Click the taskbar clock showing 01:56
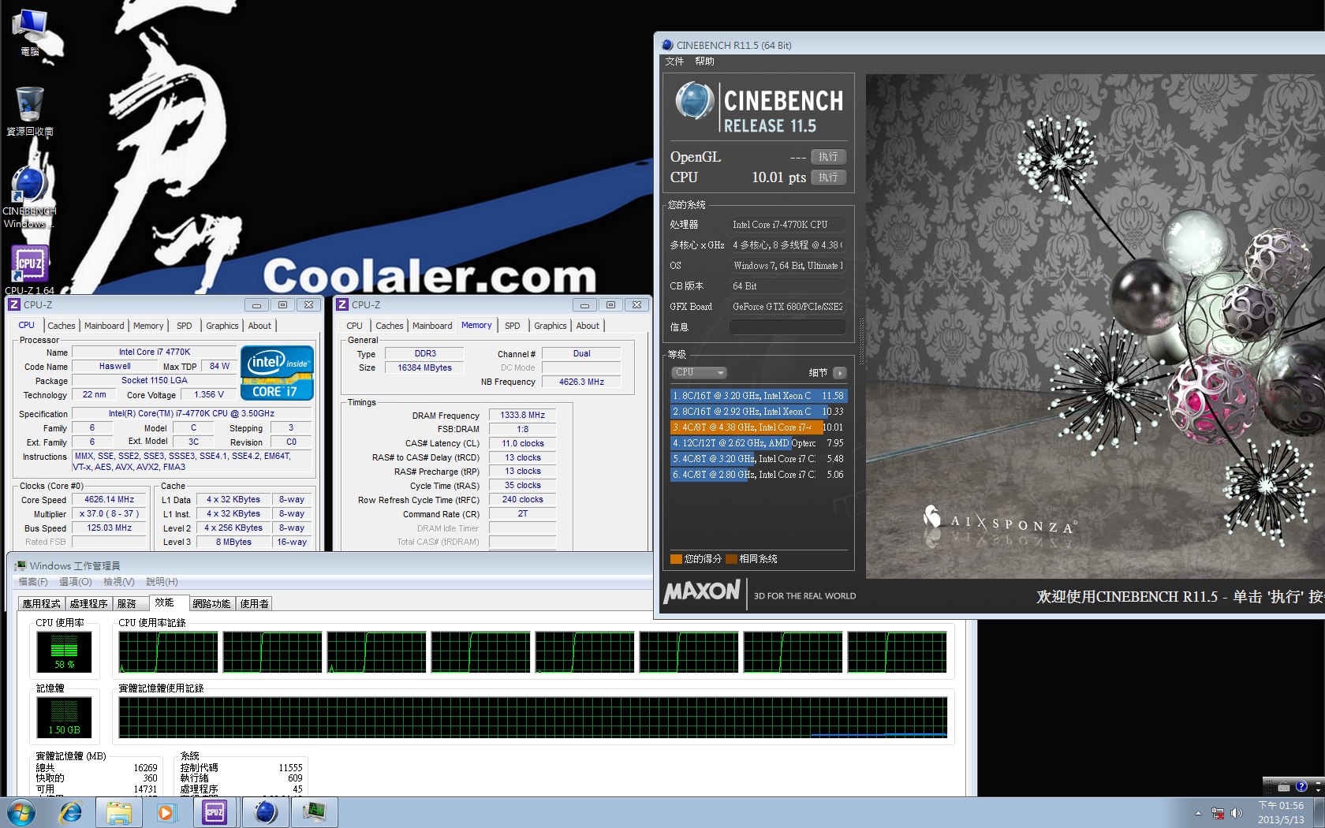 click(1281, 813)
